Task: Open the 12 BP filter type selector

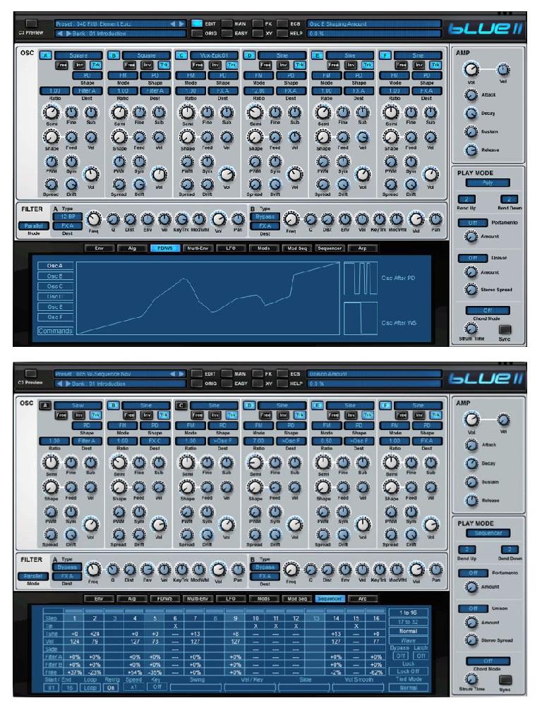Action: click(68, 216)
